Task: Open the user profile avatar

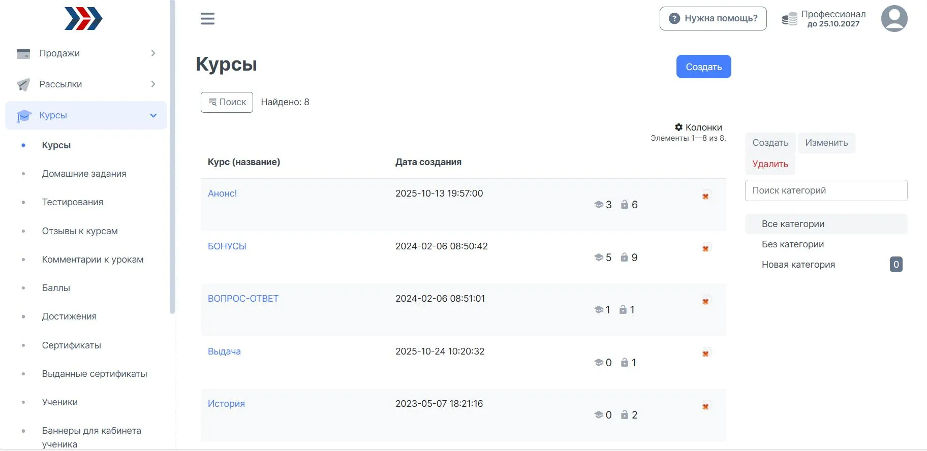Action: point(894,19)
